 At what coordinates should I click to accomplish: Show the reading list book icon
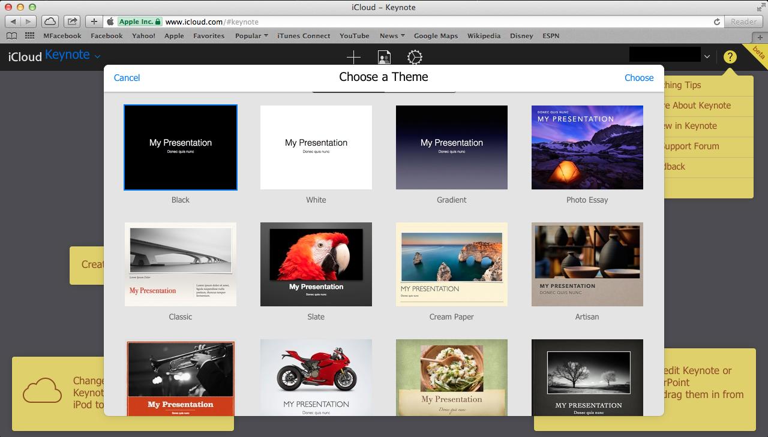[x=12, y=36]
